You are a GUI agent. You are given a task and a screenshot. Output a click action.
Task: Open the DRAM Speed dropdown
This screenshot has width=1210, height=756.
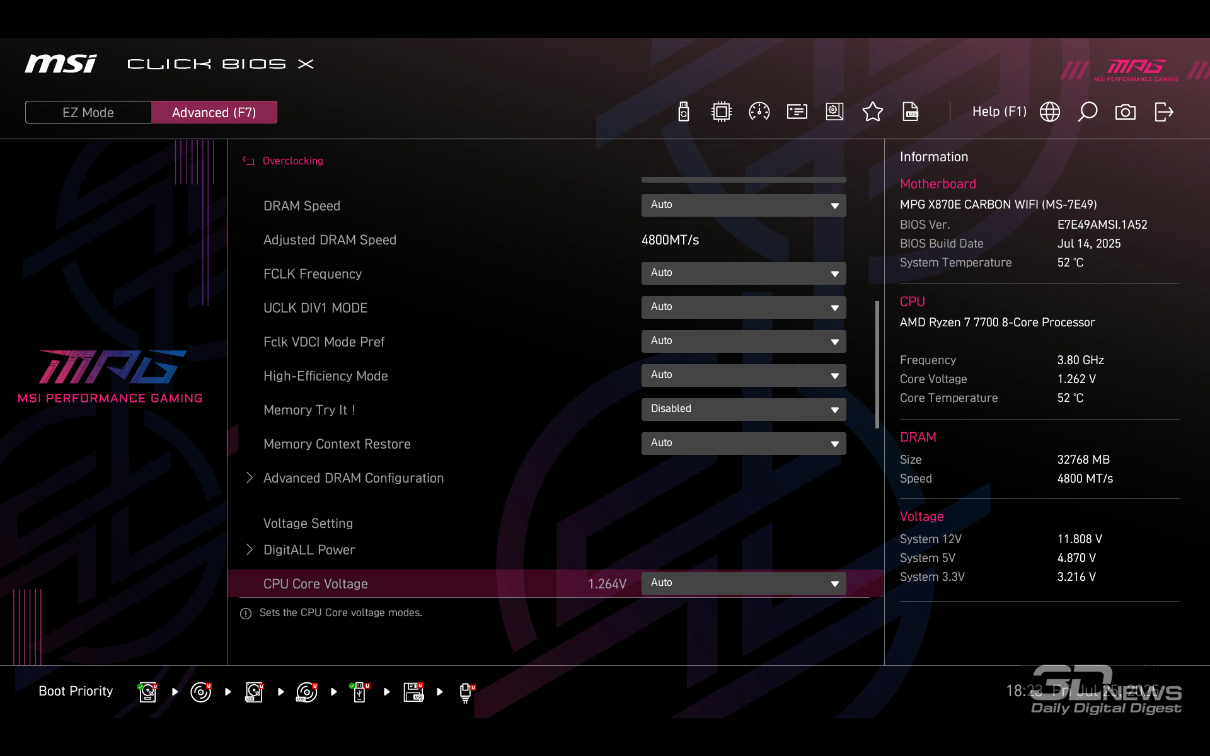[744, 205]
